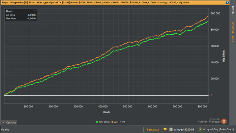
Task: Select Winged Guy (PokerStars) player label
Action: (218, 129)
